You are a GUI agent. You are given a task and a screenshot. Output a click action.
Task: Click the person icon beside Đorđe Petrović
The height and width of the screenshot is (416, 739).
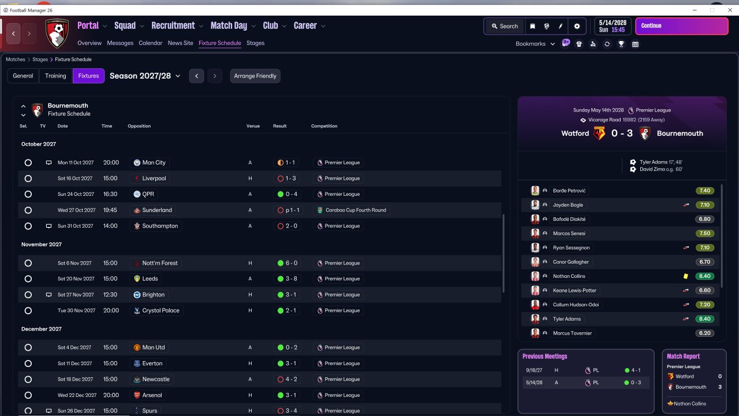tap(545, 191)
